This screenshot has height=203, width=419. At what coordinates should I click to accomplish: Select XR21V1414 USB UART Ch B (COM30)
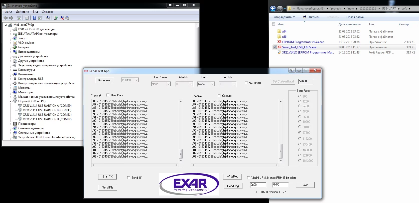[x=47, y=110]
